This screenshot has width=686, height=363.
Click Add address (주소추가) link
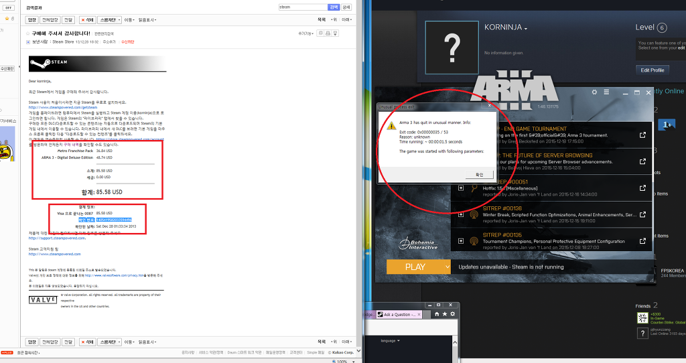point(109,42)
